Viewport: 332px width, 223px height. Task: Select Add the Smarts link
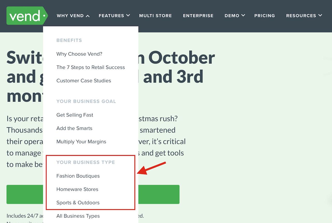click(74, 128)
